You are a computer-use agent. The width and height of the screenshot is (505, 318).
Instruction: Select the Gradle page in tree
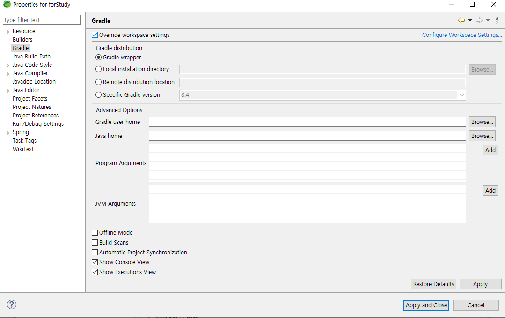[x=21, y=48]
